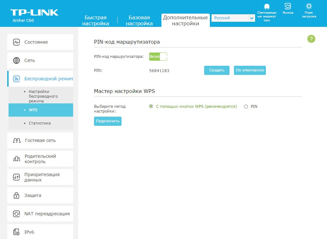Screen dimensions: 327x239
Task: Click the Сеть globe icon
Action: pos(16,60)
